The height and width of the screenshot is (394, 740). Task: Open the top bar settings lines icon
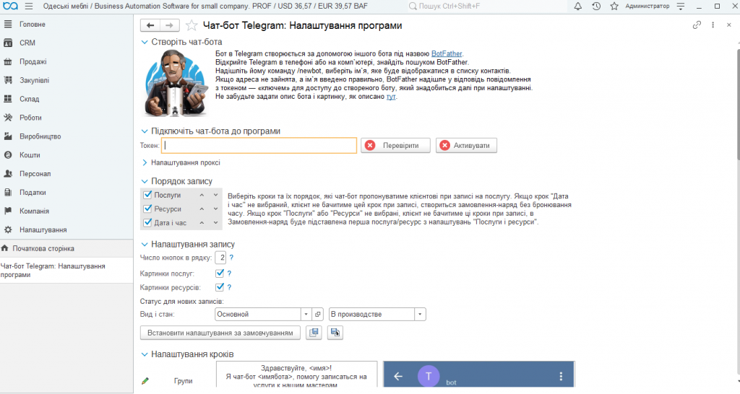pos(681,6)
